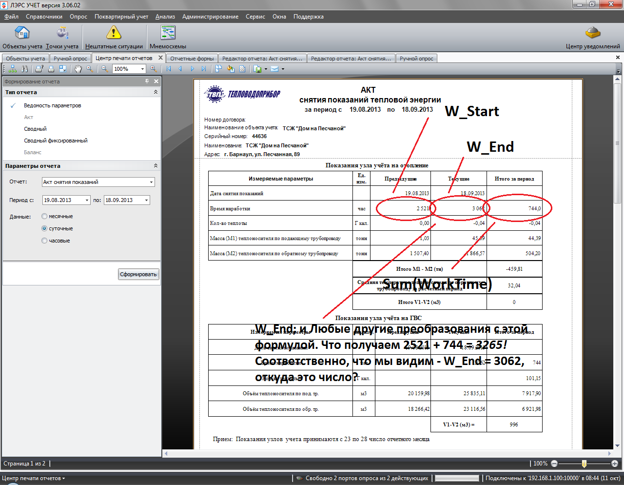Click status bar zoom minus button
624x485 pixels.
click(x=554, y=464)
